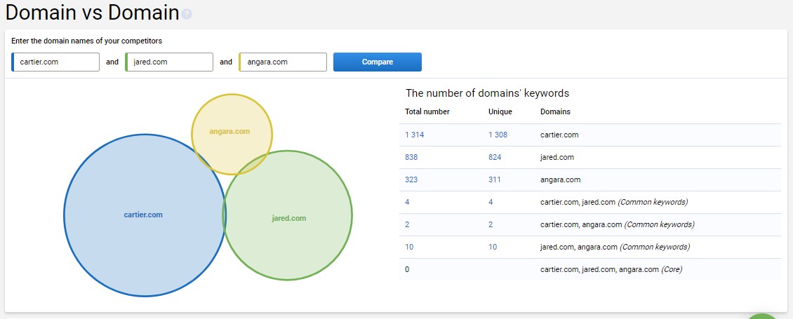Click the help icon beside Domain vs Domain

[187, 14]
